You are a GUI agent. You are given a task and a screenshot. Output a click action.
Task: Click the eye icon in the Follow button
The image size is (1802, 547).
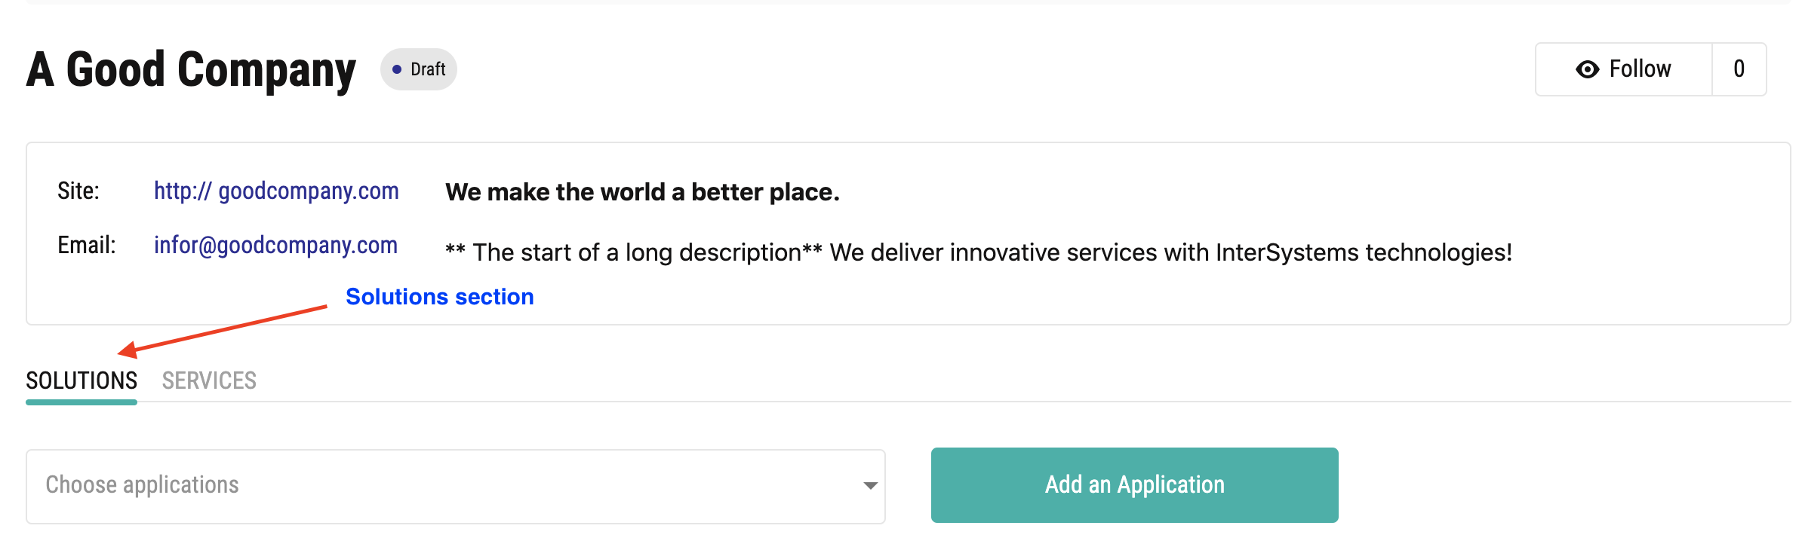coord(1588,69)
